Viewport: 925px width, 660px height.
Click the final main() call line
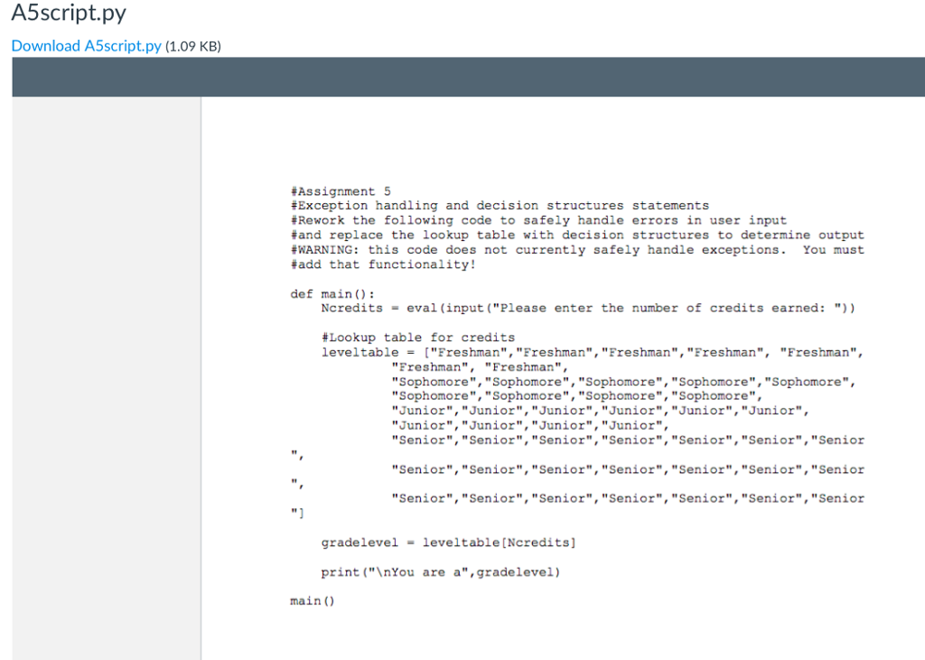pos(312,600)
